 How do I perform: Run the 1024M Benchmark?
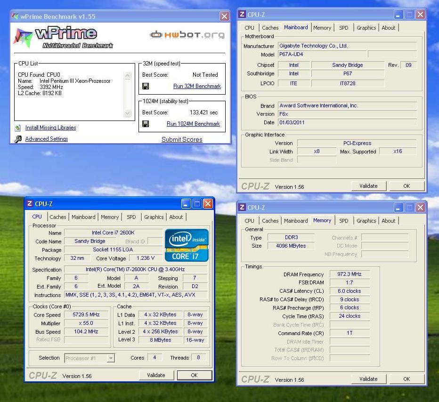pyautogui.click(x=193, y=124)
